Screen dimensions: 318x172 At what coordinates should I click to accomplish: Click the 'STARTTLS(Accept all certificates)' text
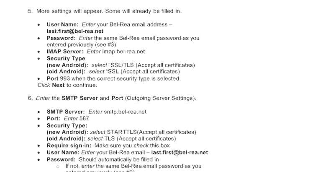tap(151, 132)
